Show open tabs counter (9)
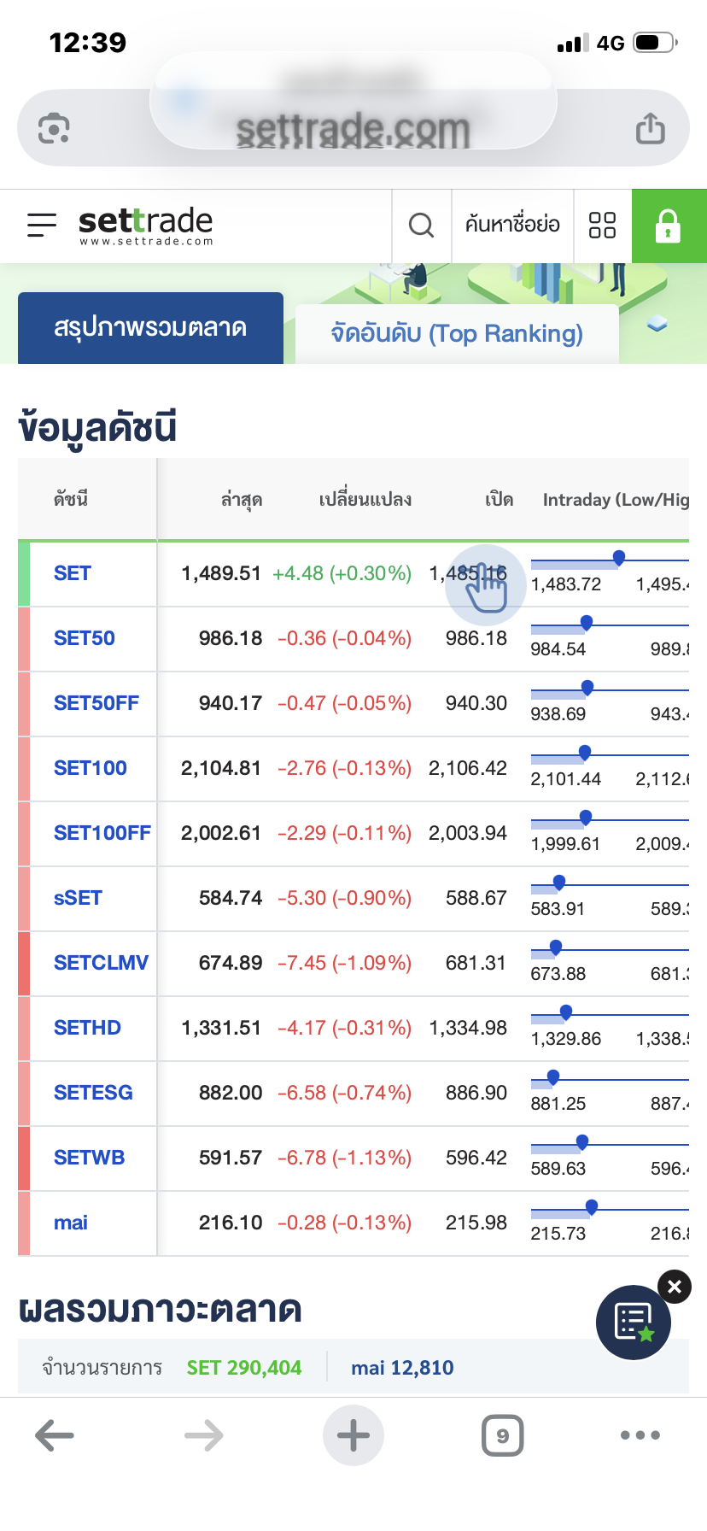 [x=502, y=1435]
